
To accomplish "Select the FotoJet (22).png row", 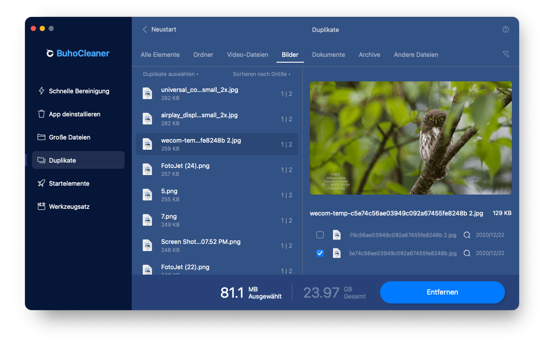I will point(217,267).
